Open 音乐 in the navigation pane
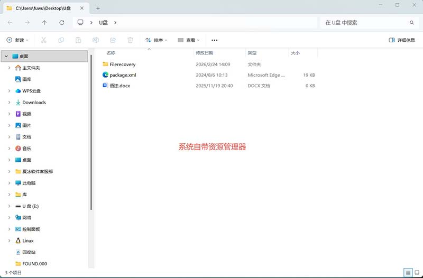 (x=27, y=149)
